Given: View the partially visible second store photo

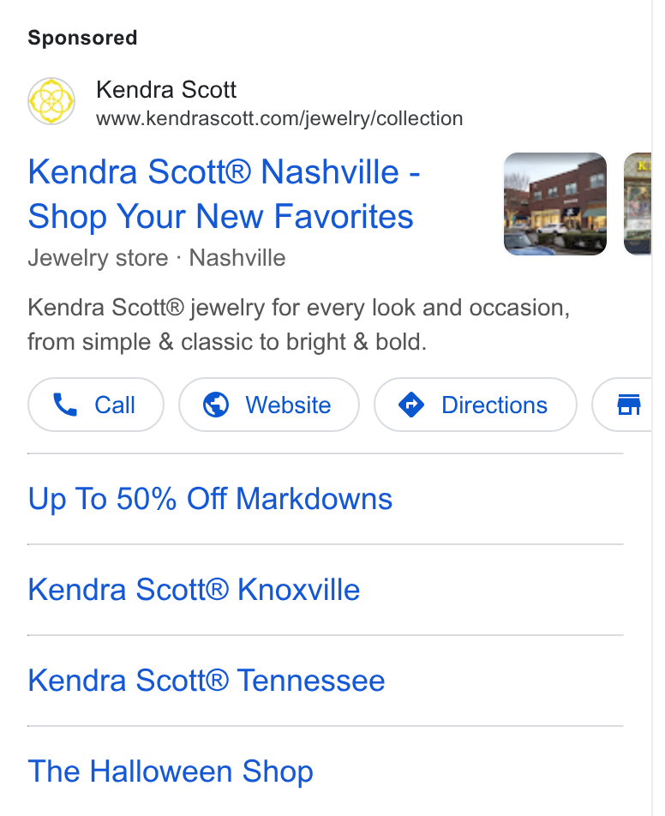Looking at the screenshot, I should click(638, 204).
